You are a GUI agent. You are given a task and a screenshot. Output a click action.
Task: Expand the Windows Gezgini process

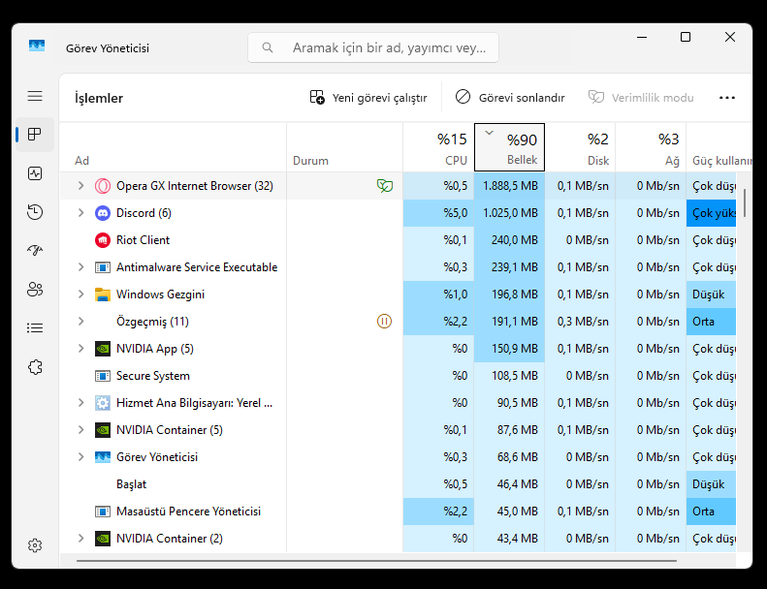(x=81, y=294)
